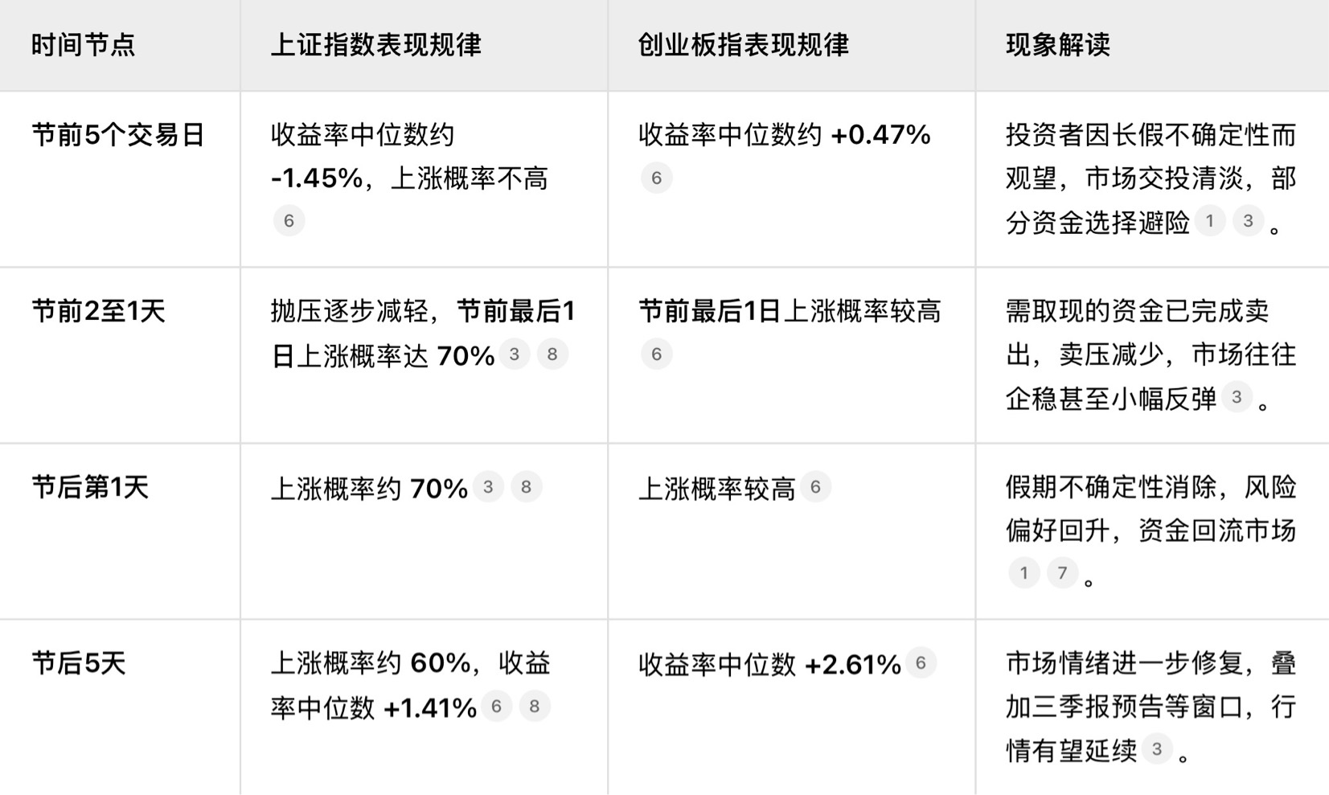
Task: Click citation 3 next to 上涨概率约 70%
Action: pyautogui.click(x=487, y=486)
